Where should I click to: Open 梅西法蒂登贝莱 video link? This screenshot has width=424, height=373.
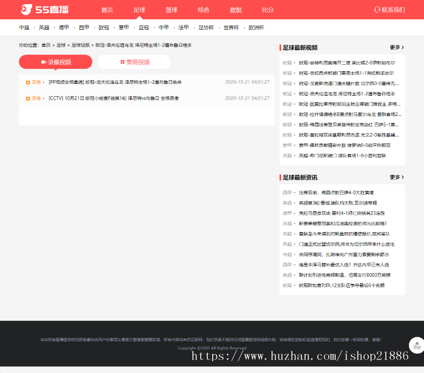349,124
